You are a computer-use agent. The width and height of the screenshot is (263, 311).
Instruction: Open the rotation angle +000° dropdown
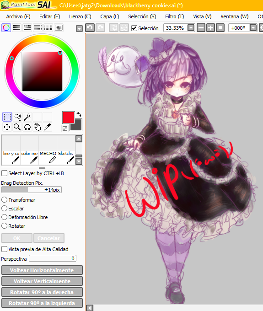click(253, 28)
